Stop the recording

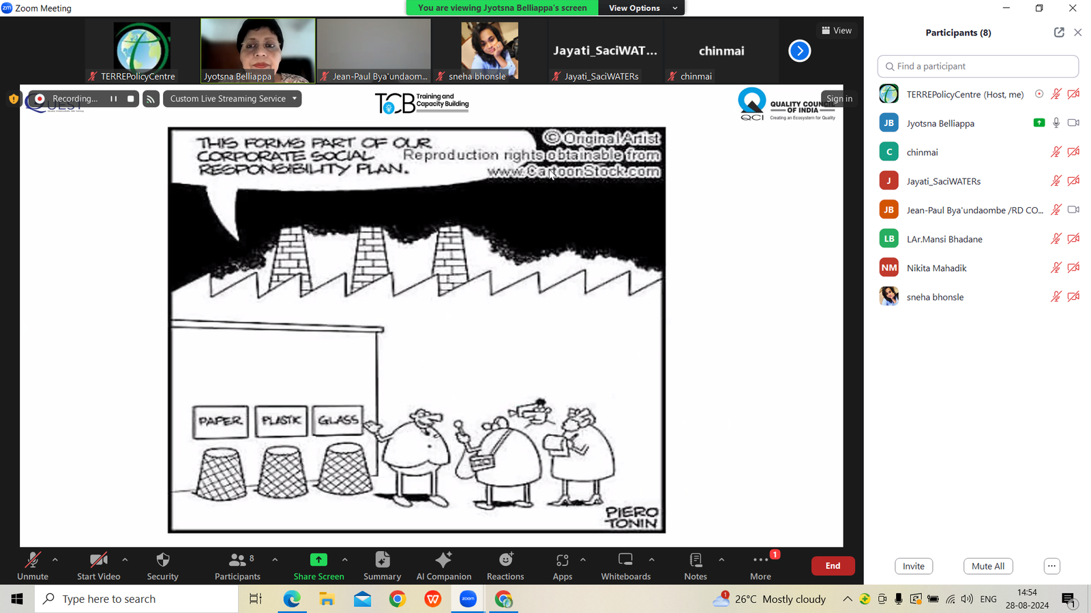pos(131,99)
